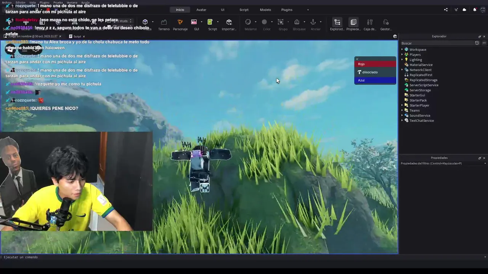Expand the Lighting node
488x274 pixels.
click(x=402, y=60)
